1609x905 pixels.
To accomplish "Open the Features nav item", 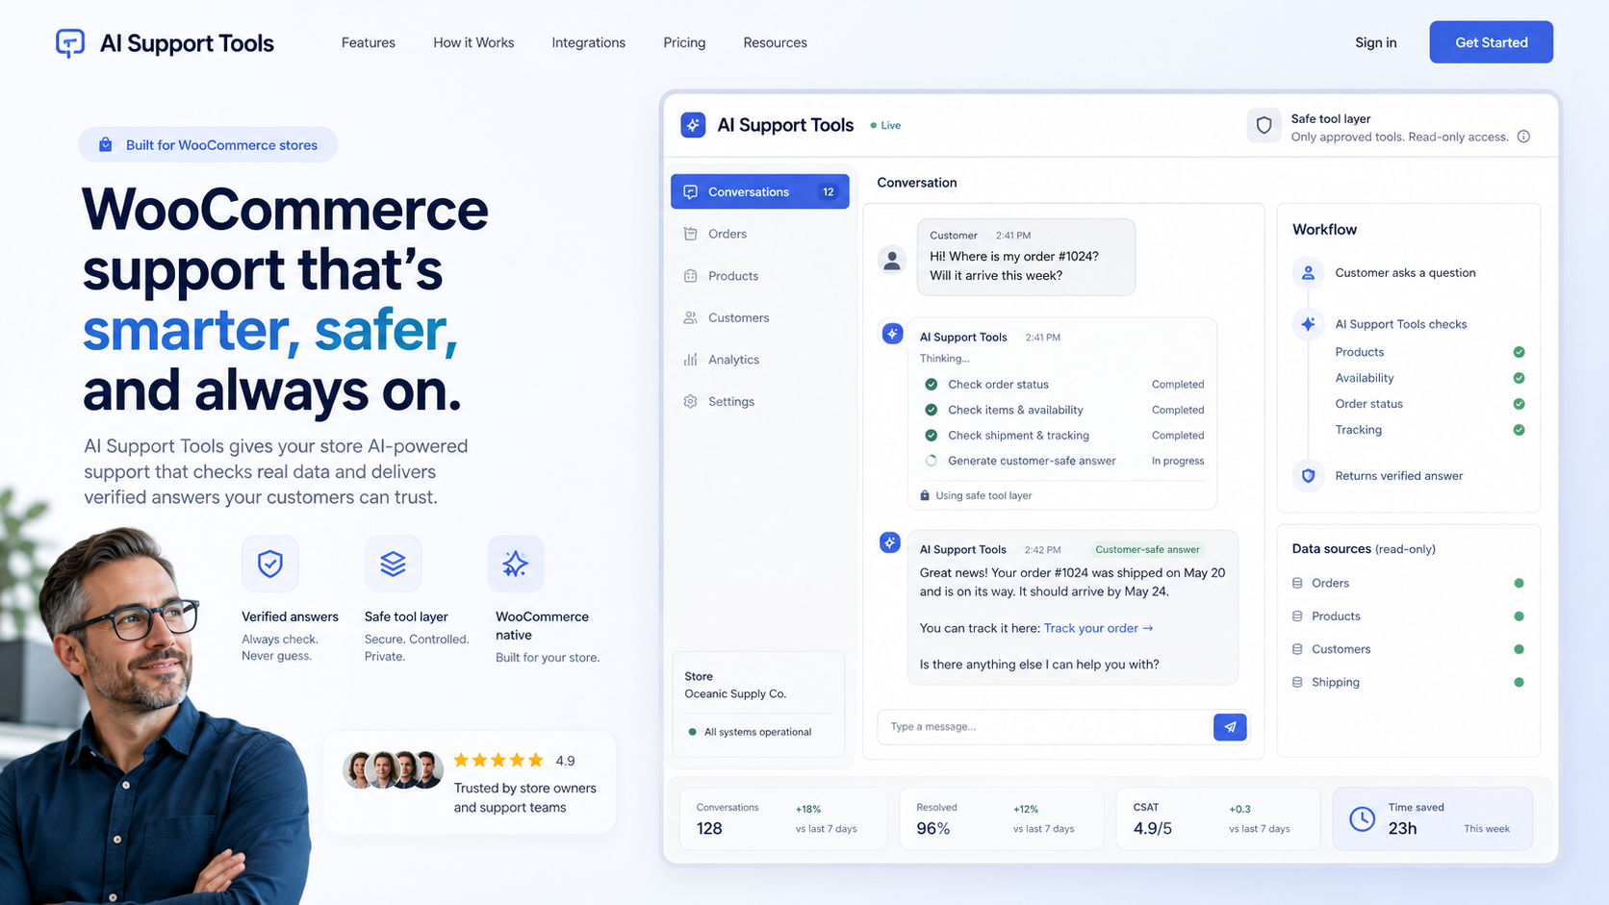I will (x=369, y=42).
